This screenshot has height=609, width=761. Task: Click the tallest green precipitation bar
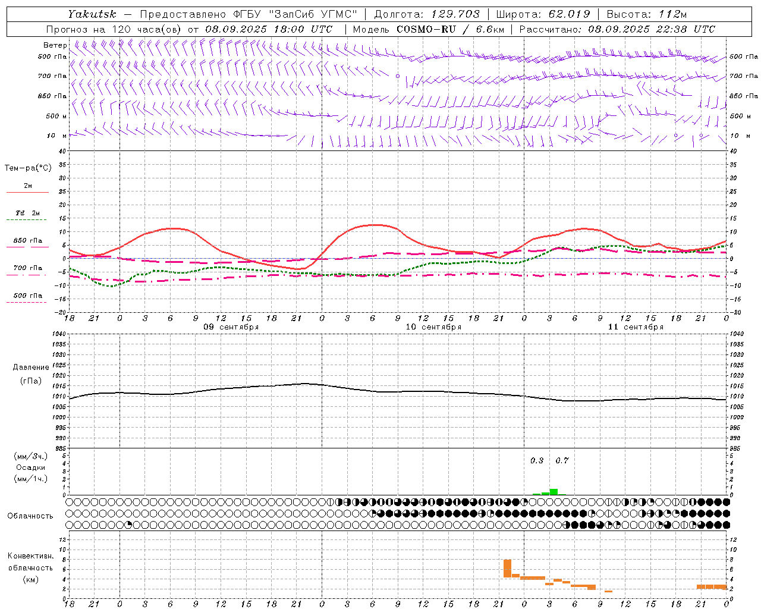554,492
